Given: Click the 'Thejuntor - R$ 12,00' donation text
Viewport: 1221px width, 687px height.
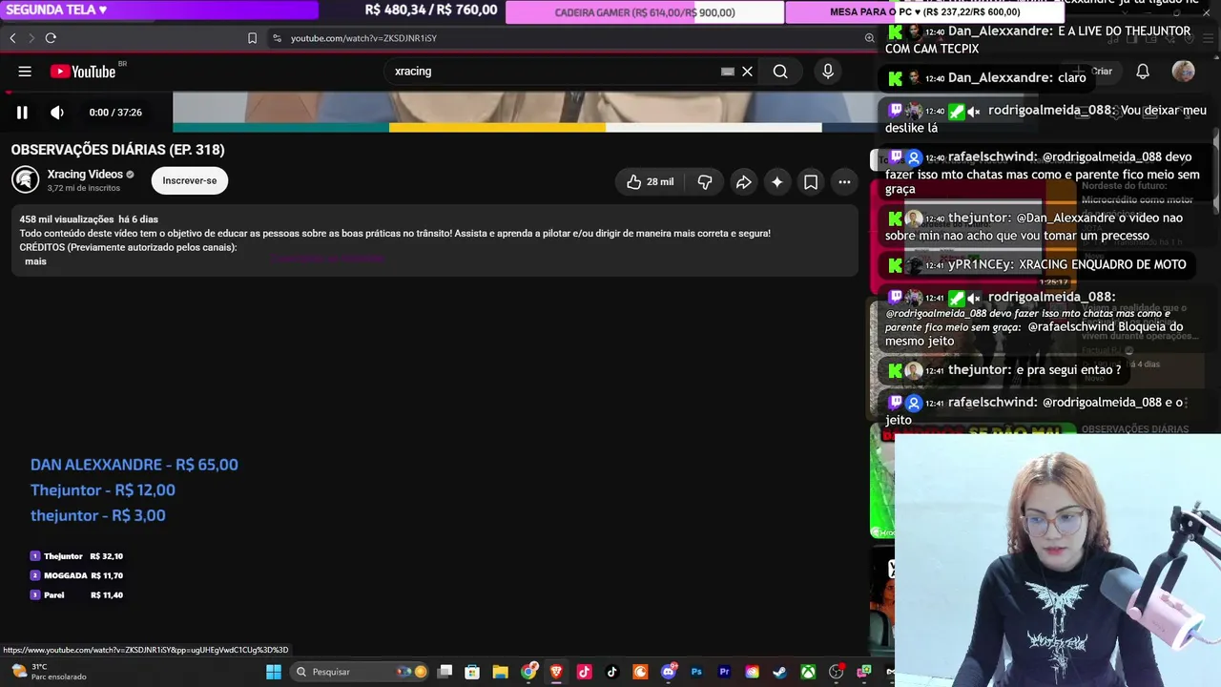Looking at the screenshot, I should [103, 490].
